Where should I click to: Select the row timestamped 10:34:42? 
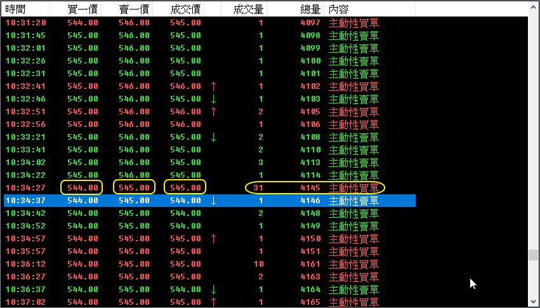coord(209,213)
